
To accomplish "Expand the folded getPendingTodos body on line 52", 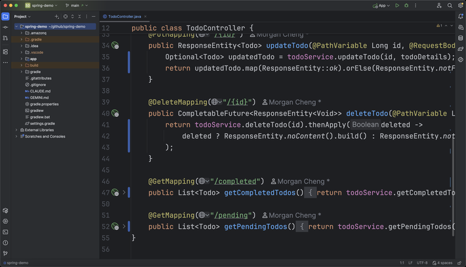I will coord(124,226).
